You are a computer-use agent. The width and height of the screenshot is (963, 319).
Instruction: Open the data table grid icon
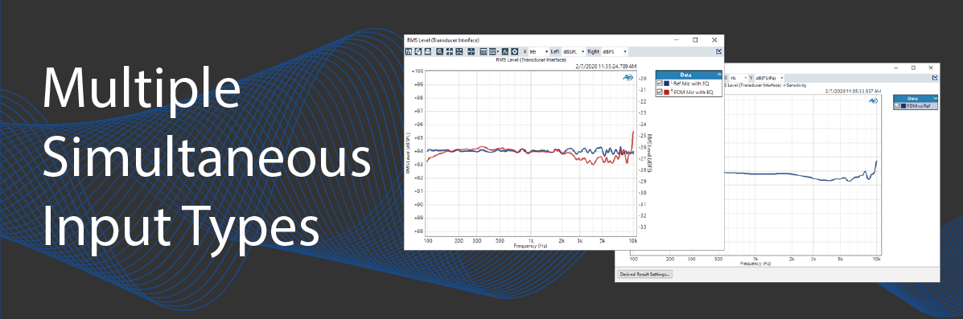[483, 51]
